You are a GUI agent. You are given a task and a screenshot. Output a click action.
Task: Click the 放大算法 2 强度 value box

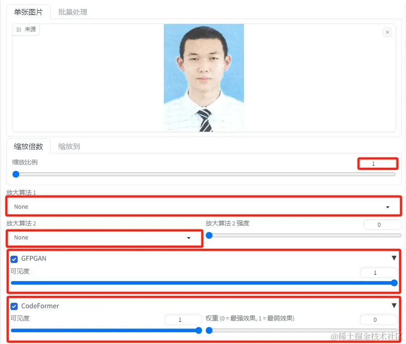(x=382, y=224)
